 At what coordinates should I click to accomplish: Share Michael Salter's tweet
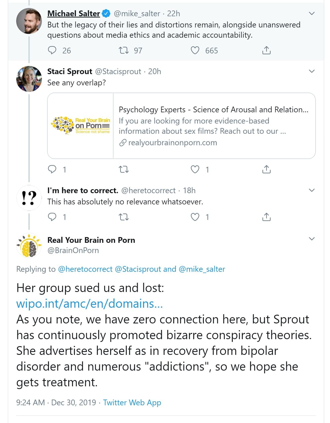(x=266, y=50)
